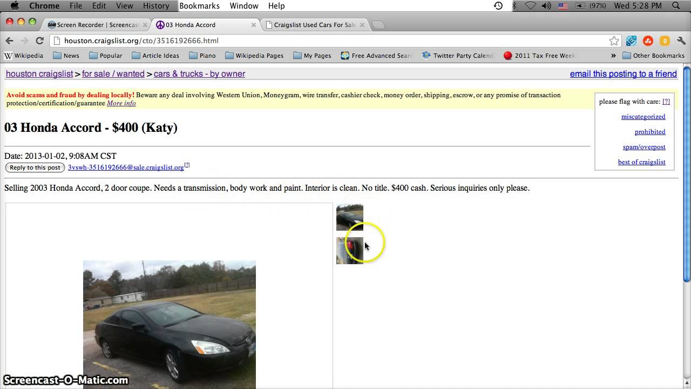691x389 pixels.
Task: Go back to the previous page
Action: click(9, 41)
